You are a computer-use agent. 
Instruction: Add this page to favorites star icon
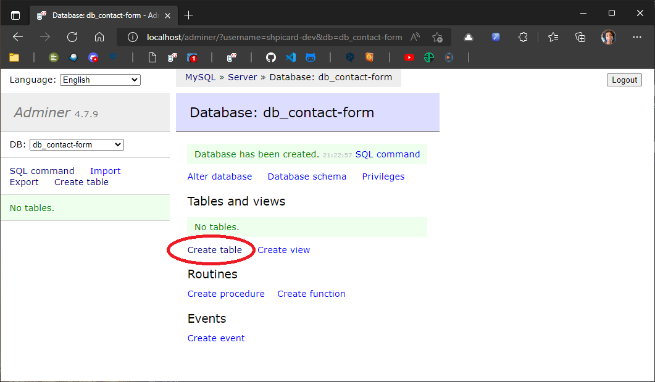pyautogui.click(x=437, y=37)
